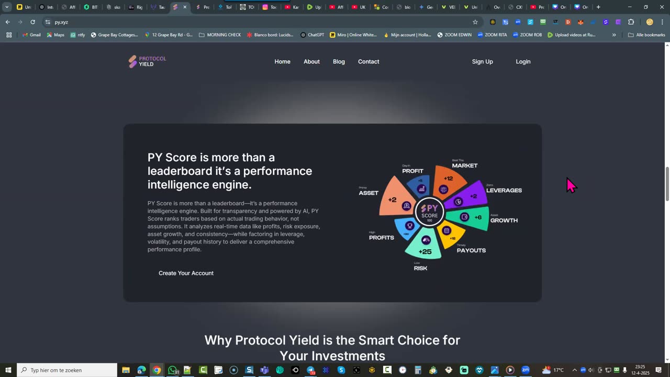This screenshot has width=670, height=377.
Task: Open the Blog page
Action: 339,62
